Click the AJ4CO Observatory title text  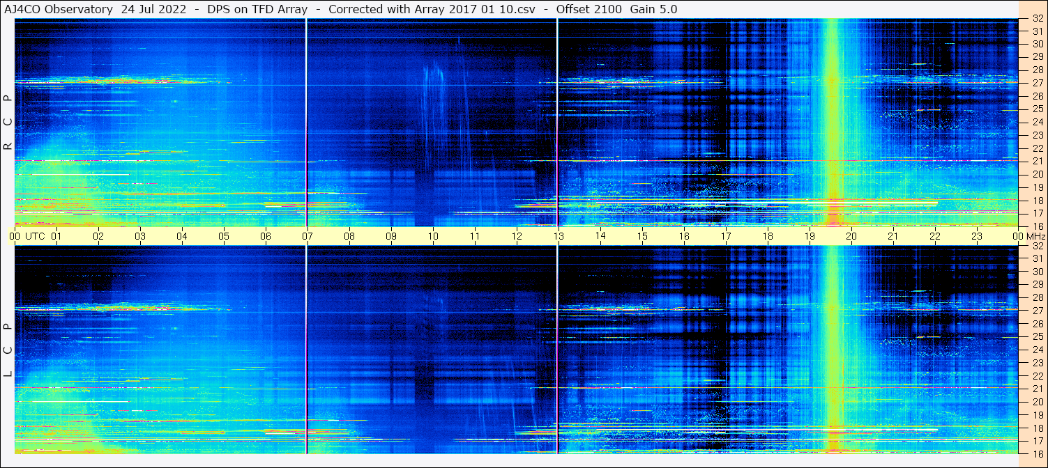tap(58, 9)
